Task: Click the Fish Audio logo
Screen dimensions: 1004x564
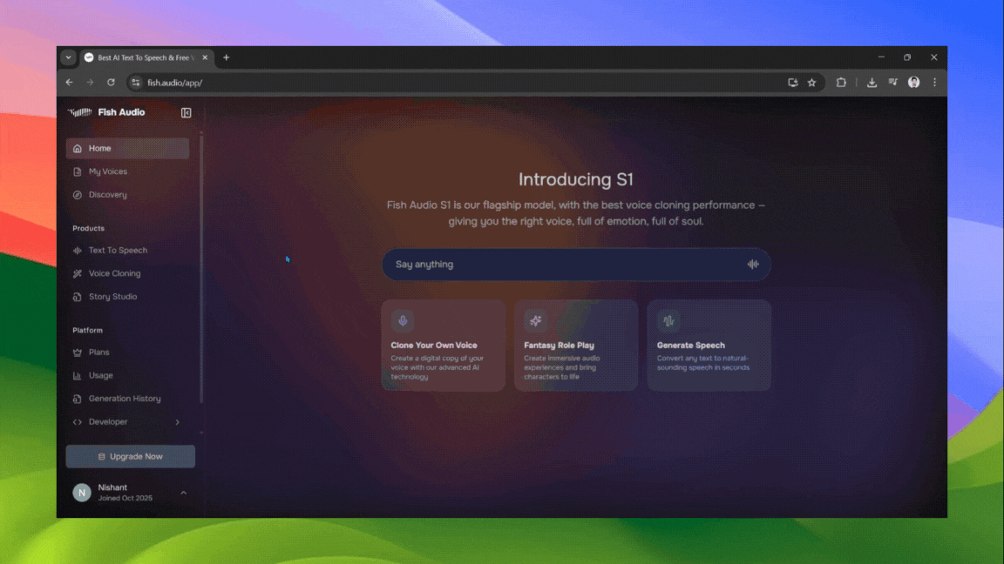Action: tap(107, 112)
